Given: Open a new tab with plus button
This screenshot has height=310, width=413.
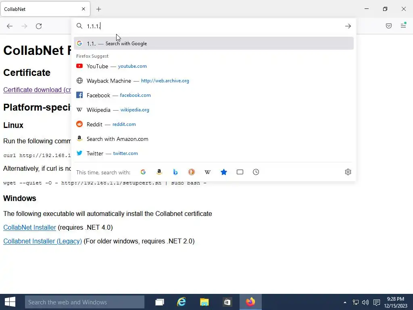Looking at the screenshot, I should (x=99, y=9).
